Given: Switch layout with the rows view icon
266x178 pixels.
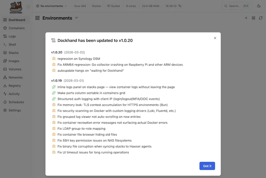Looking at the screenshot, I should pyautogui.click(x=253, y=18).
